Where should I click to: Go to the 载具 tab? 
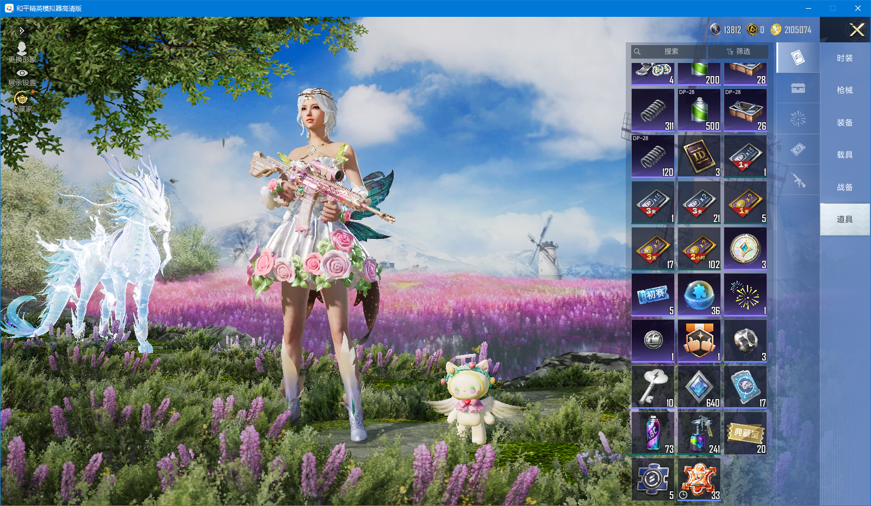844,155
